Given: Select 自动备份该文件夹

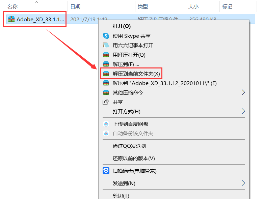Looking at the screenshot, I should click(133, 134).
